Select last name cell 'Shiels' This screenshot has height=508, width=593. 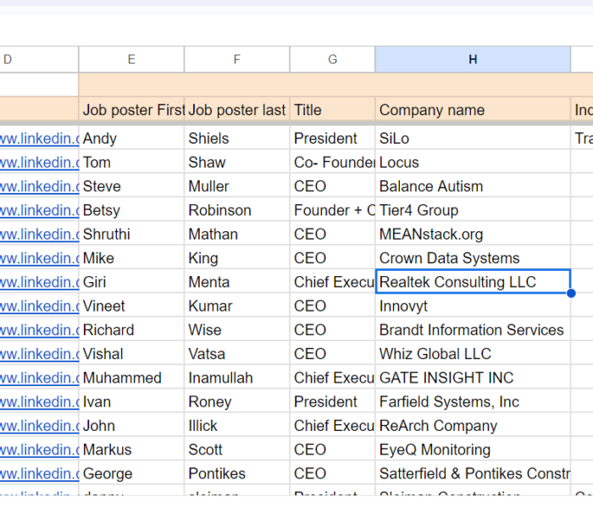click(236, 138)
